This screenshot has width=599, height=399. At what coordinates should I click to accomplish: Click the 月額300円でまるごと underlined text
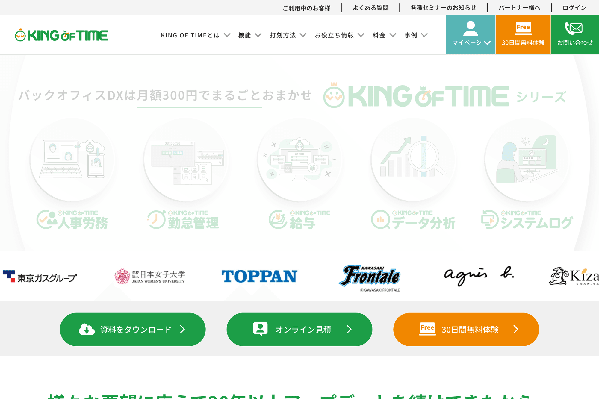pyautogui.click(x=199, y=96)
